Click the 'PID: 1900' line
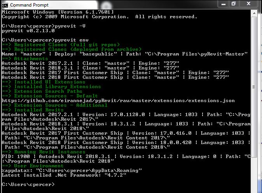This screenshot has width=262, height=193. click(x=126, y=157)
